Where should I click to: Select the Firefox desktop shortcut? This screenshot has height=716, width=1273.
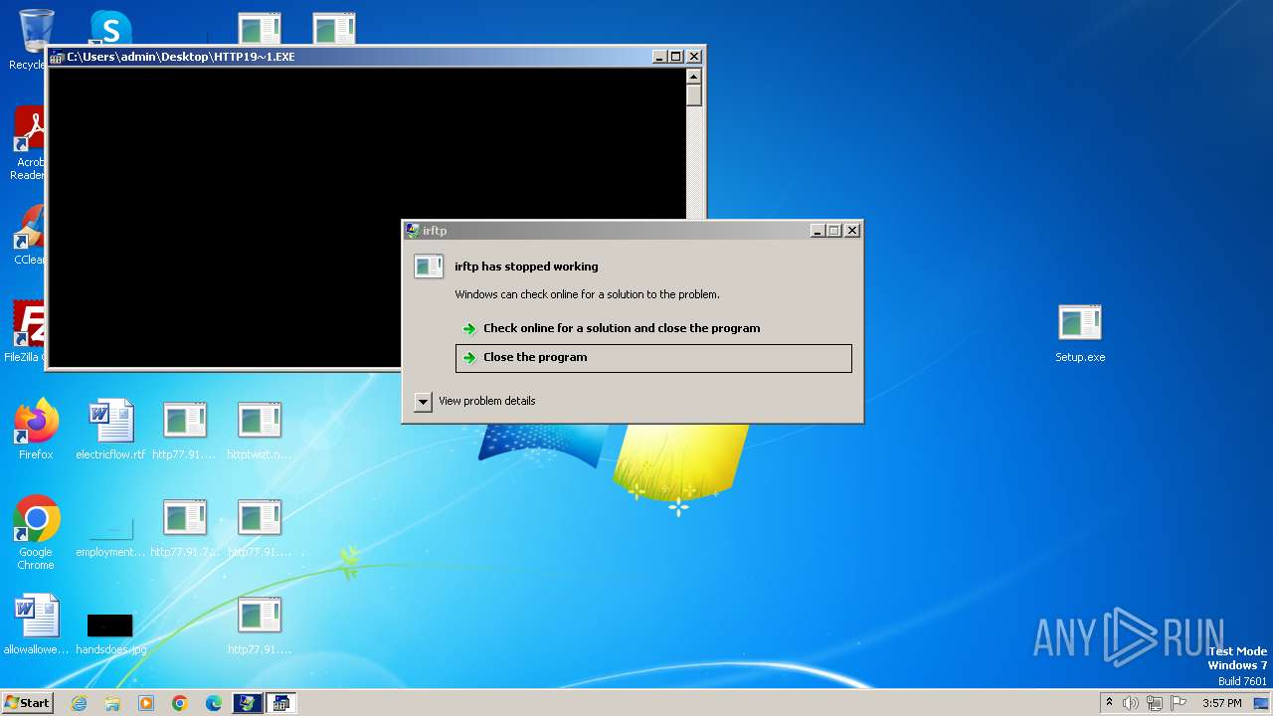tap(36, 430)
